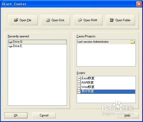Click the disk icon beside Drive E:
Viewport: 143px width, 122px height.
10,46
